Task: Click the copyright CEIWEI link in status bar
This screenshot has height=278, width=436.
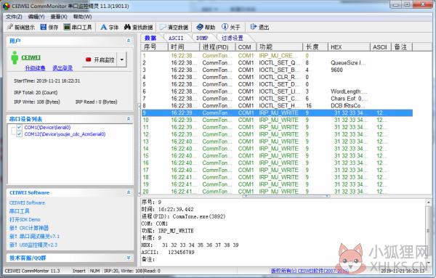Action: (x=310, y=271)
